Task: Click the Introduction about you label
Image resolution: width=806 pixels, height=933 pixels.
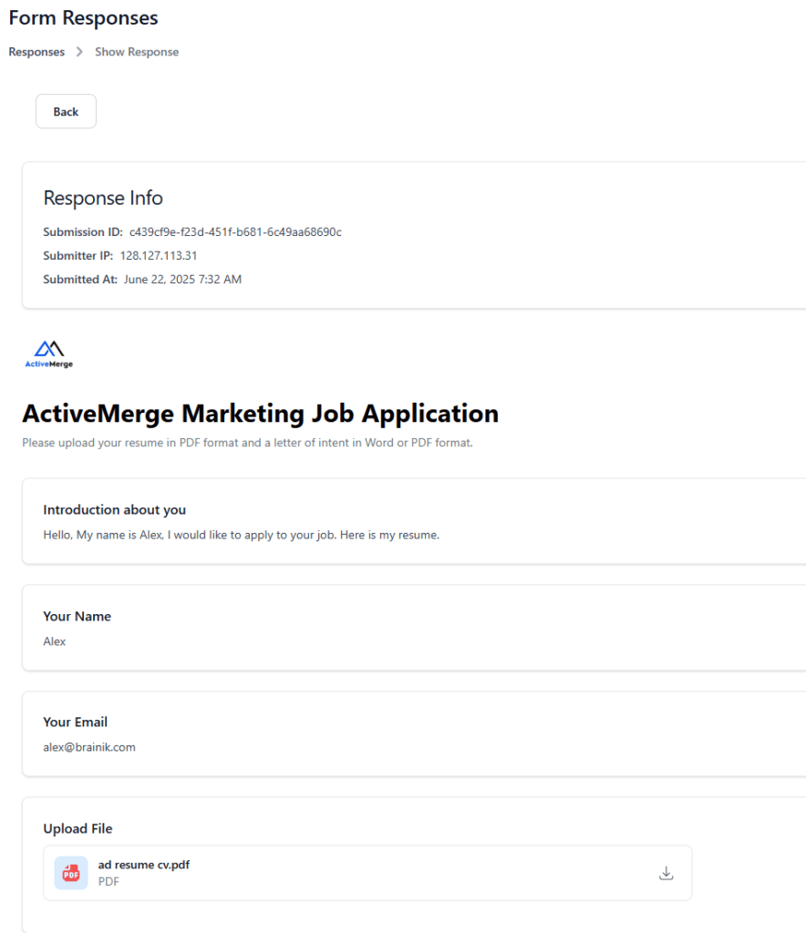Action: [114, 510]
